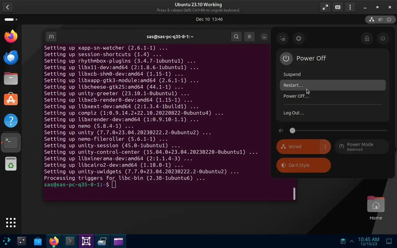The height and width of the screenshot is (248, 397).
Task: Lock the screen with padlock icon
Action: pyautogui.click(x=367, y=38)
